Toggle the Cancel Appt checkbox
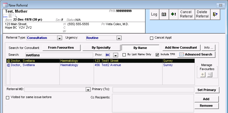The width and height of the screenshot is (228, 113). (151, 38)
